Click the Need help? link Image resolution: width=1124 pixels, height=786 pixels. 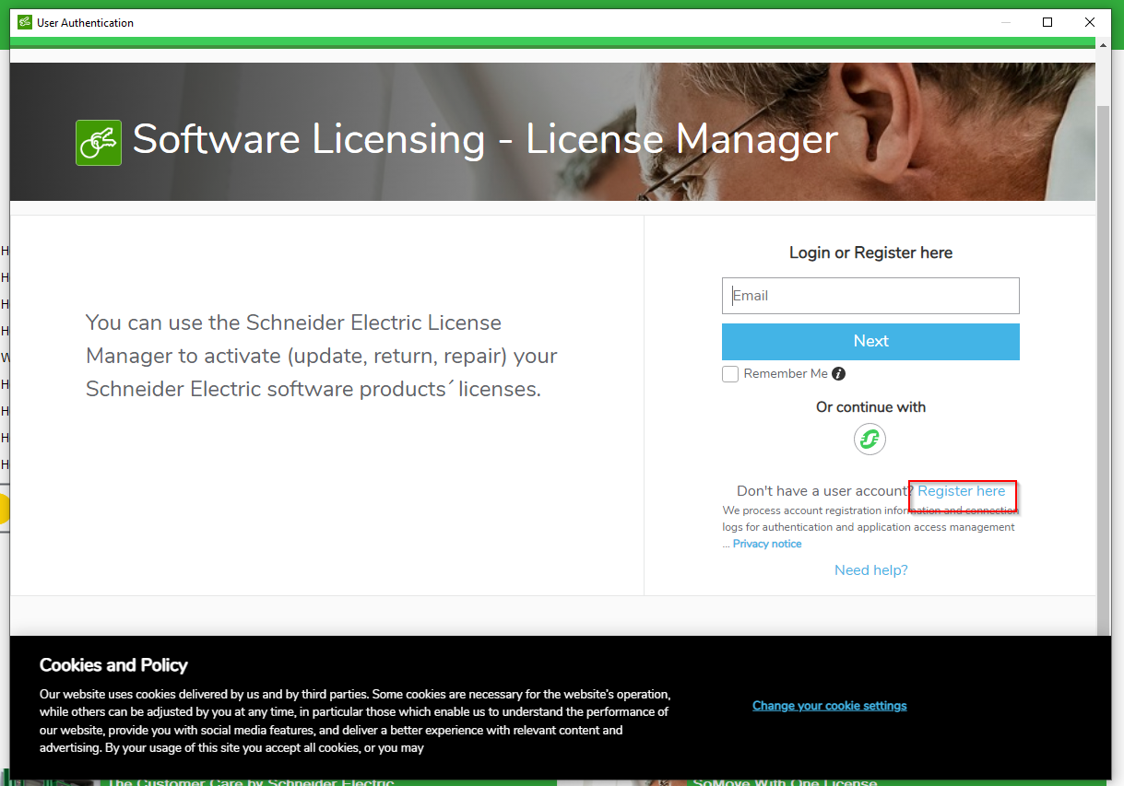pos(871,570)
